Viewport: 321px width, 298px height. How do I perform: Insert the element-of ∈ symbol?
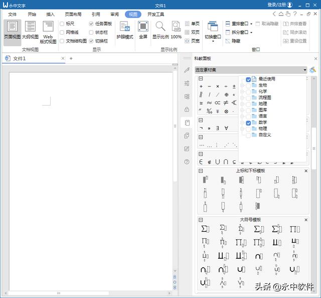(201, 162)
